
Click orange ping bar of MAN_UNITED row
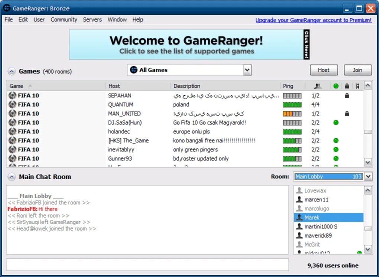coord(292,114)
